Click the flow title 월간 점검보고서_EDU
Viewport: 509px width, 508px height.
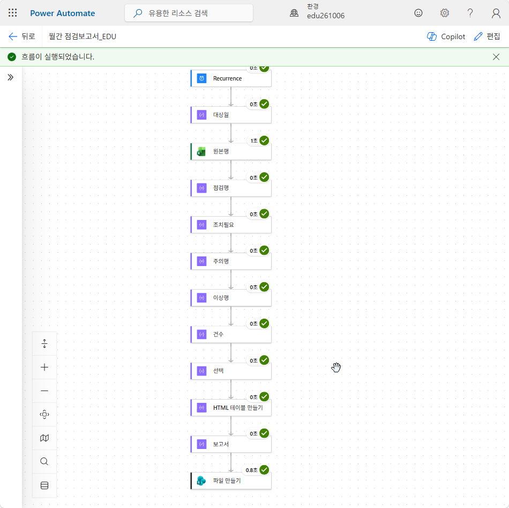[83, 36]
